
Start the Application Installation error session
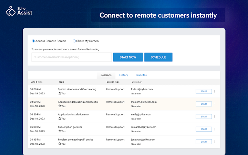(204, 116)
